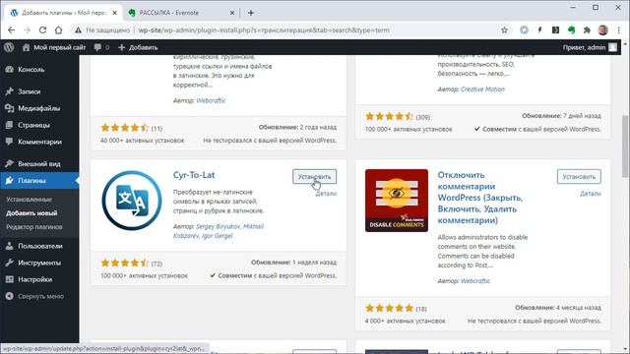630x354 pixels.
Task: Bookmark this page with the star icon
Action: pyautogui.click(x=504, y=30)
